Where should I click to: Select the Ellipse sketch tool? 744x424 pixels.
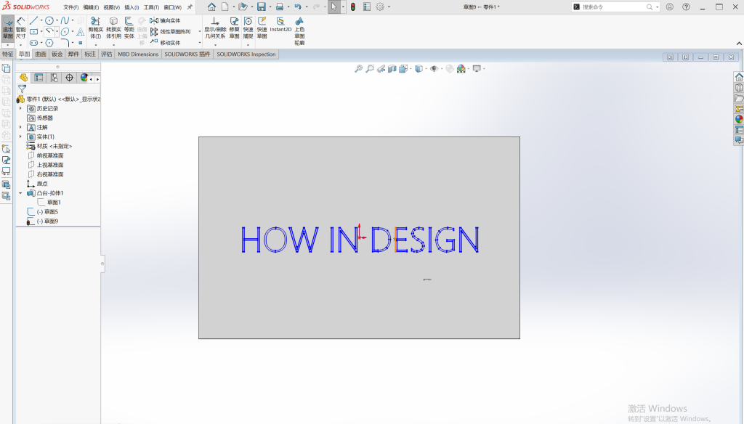[x=65, y=32]
